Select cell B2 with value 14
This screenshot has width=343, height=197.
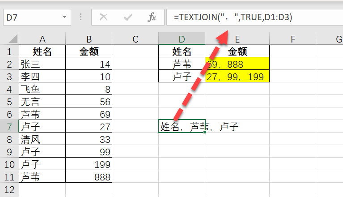click(89, 64)
